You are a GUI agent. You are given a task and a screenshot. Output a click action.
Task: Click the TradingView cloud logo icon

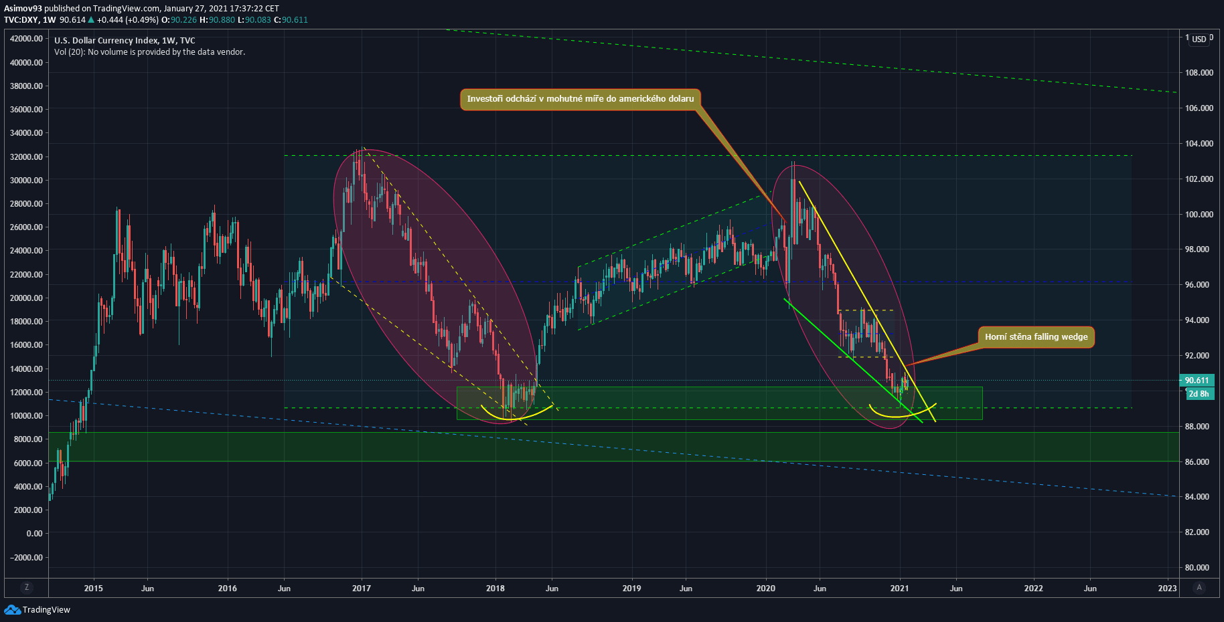(x=12, y=609)
